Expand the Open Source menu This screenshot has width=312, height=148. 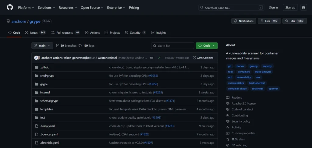(x=92, y=8)
